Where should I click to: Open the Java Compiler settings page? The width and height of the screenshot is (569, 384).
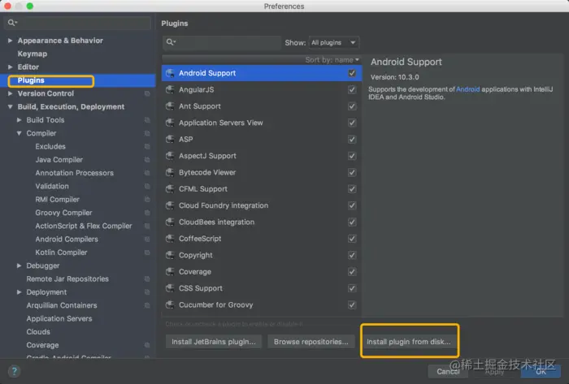[x=59, y=160]
